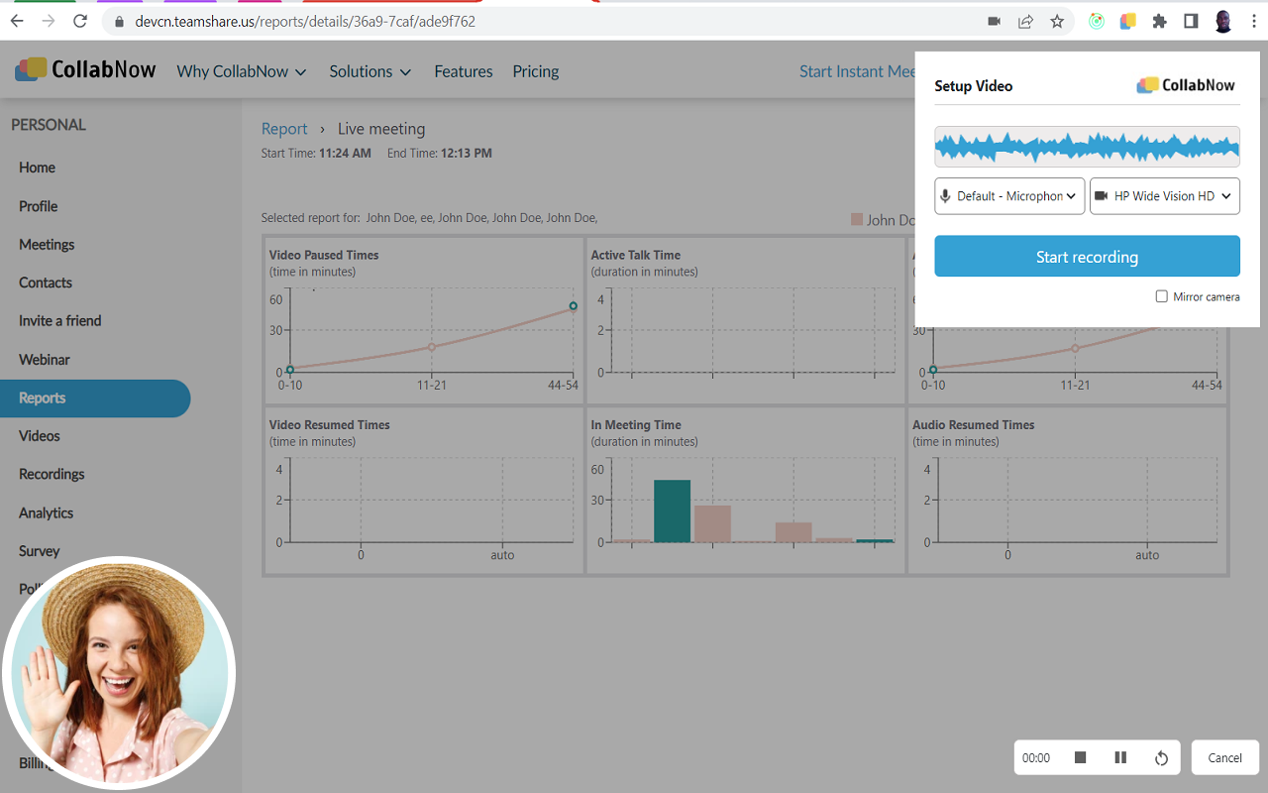Open the browser extensions puzzle icon
The height and width of the screenshot is (793, 1268).
pos(1159,21)
